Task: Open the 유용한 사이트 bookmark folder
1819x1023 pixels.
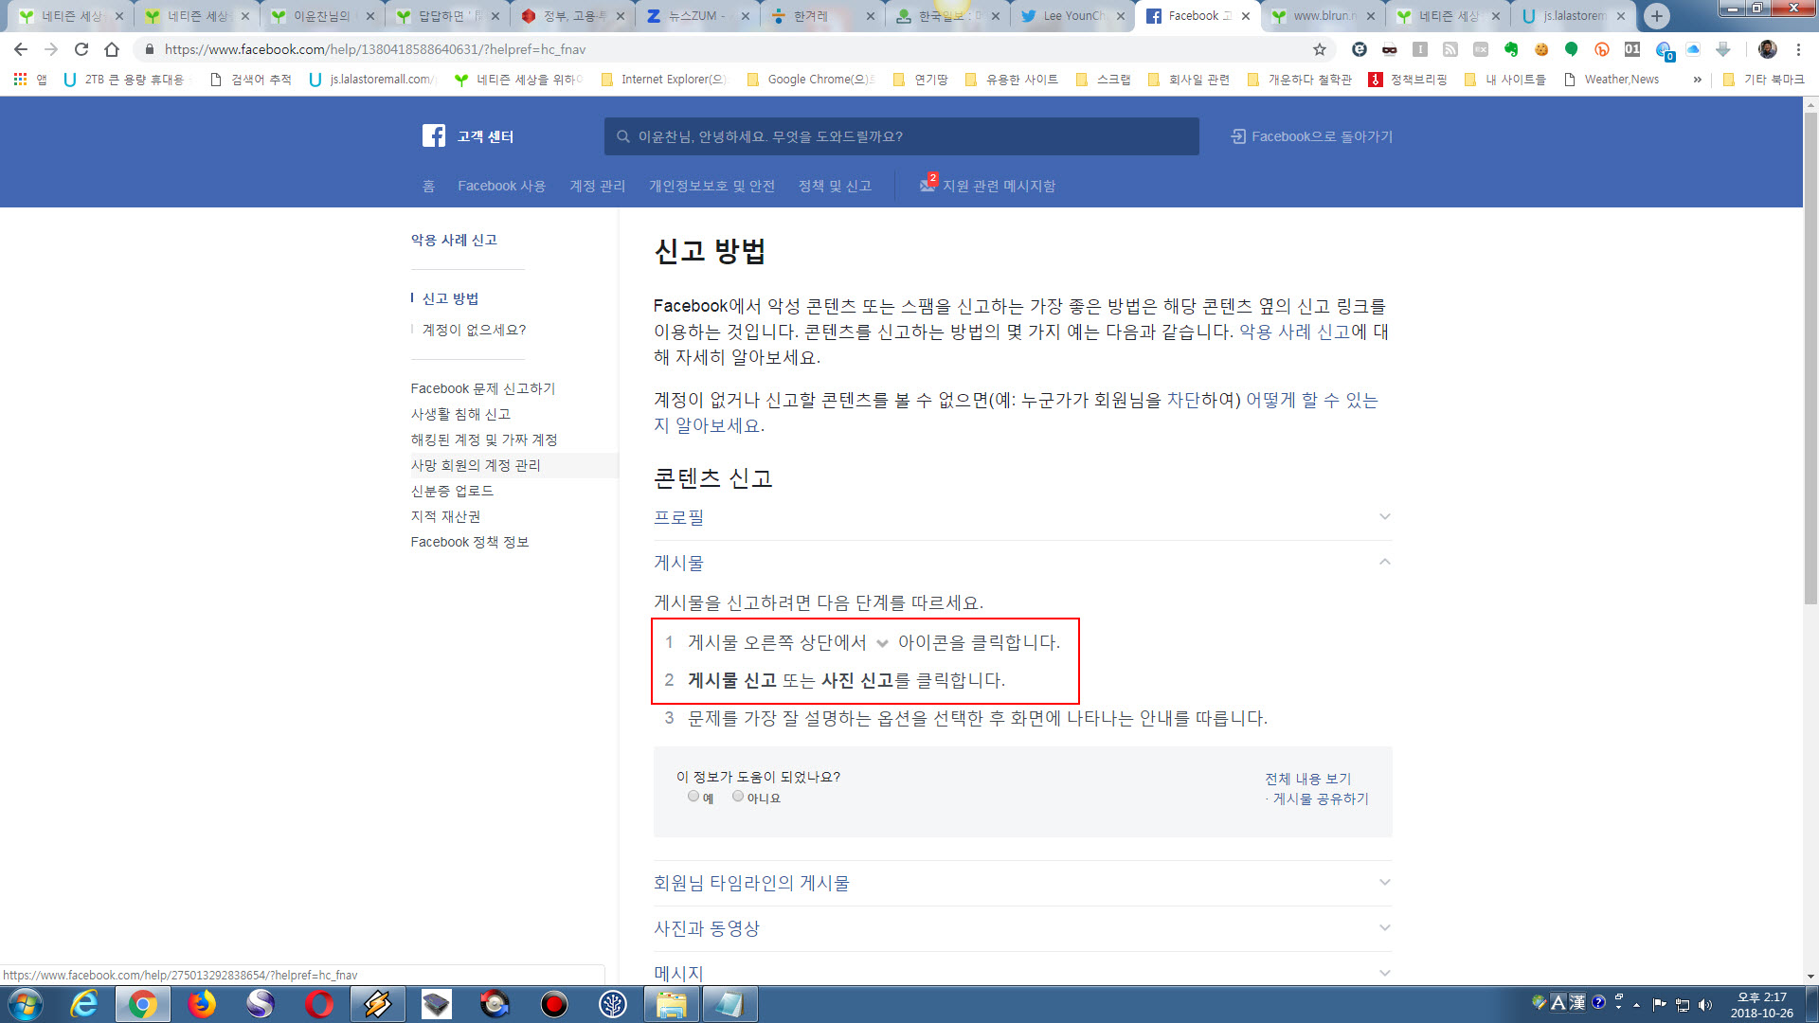Action: click(1011, 80)
